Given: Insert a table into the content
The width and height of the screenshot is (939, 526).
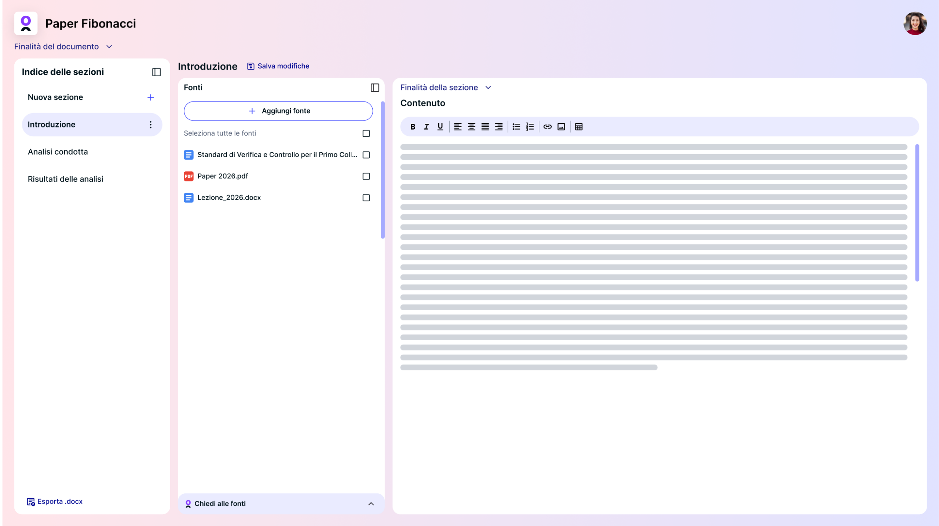Looking at the screenshot, I should 579,127.
